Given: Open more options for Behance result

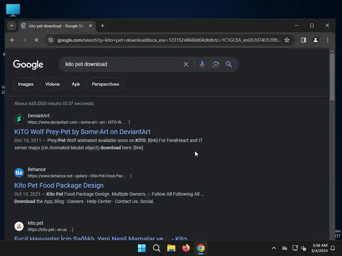Looking at the screenshot, I should click(131, 176).
